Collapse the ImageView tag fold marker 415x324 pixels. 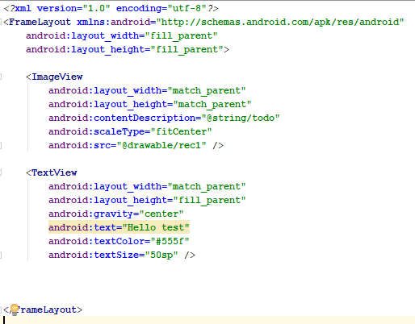[1, 77]
